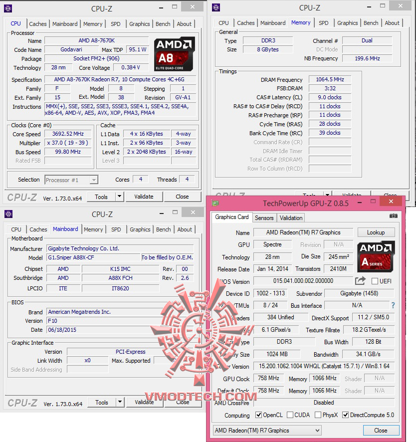The image size is (416, 442).
Task: Open the Bench tab in the Memory window
Action: (371, 23)
